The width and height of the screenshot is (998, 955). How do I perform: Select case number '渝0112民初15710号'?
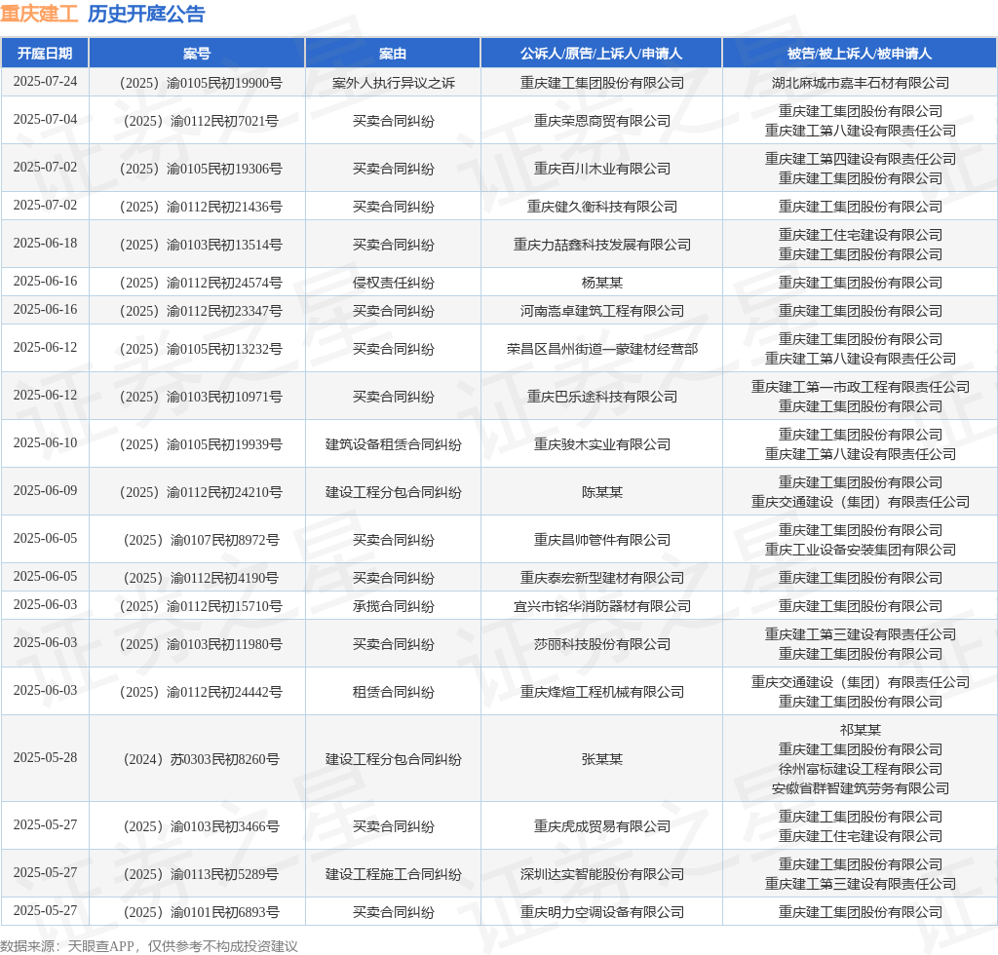tap(224, 606)
